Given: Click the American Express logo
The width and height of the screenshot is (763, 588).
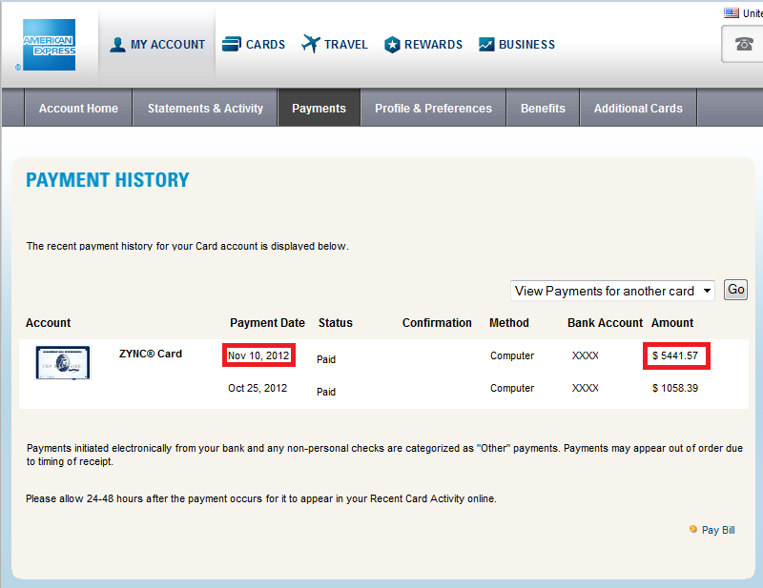Looking at the screenshot, I should (48, 43).
